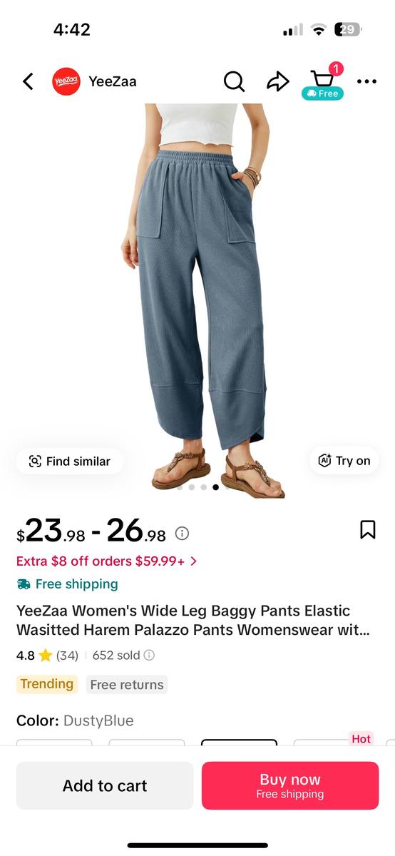Tap Add to cart
395x856 pixels.
[x=105, y=785]
